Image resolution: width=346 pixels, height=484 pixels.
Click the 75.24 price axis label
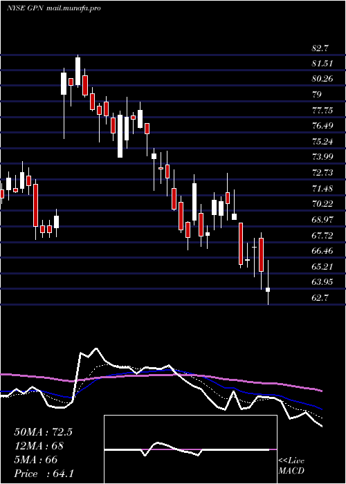(322, 142)
